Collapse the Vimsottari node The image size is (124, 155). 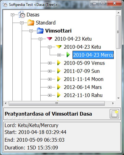(x=31, y=31)
